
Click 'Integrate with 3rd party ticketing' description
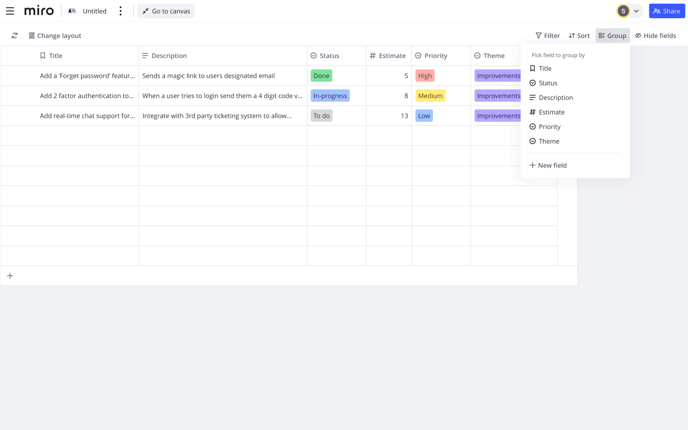223,116
